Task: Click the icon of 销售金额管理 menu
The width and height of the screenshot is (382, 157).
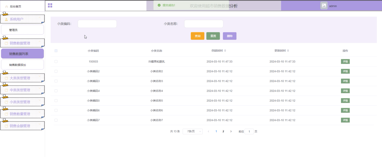Action: pyautogui.click(x=7, y=126)
